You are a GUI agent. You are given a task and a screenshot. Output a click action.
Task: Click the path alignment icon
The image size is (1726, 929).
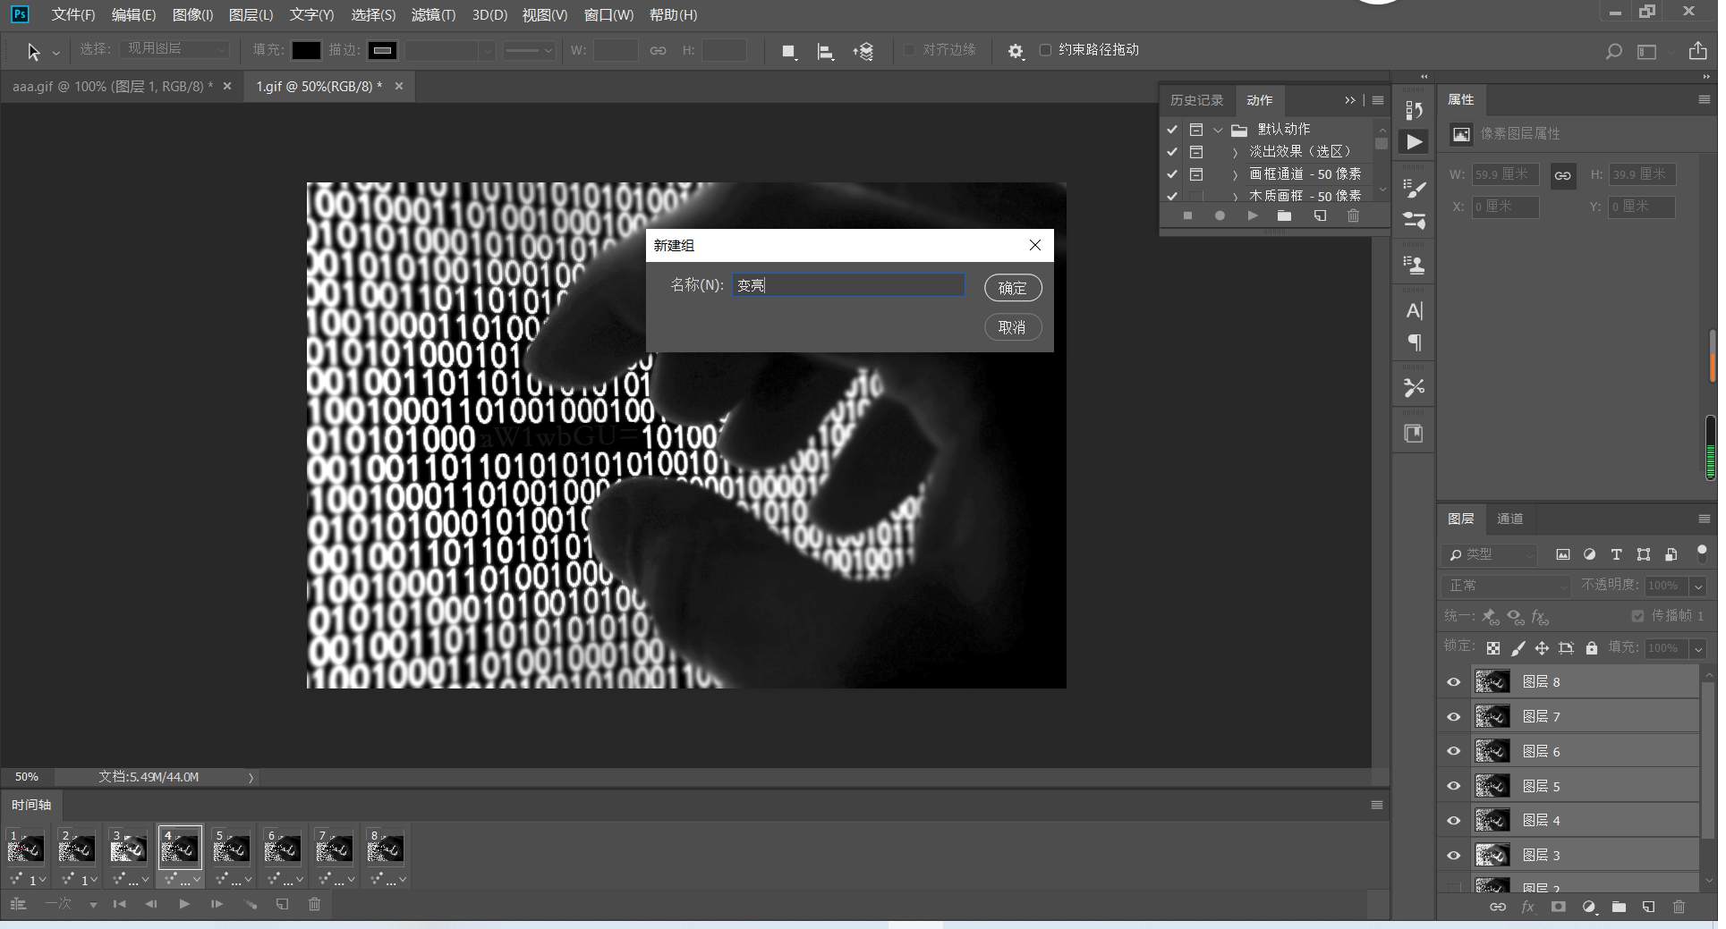click(x=825, y=51)
